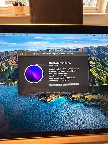The image size is (108, 144).
Task: Open the Redigera menu
Action: point(3,35)
